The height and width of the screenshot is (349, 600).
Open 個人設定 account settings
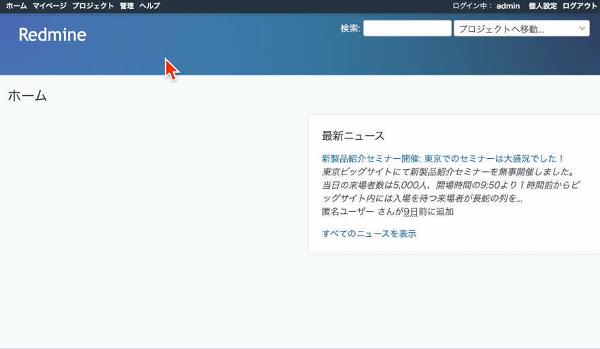[x=542, y=6]
